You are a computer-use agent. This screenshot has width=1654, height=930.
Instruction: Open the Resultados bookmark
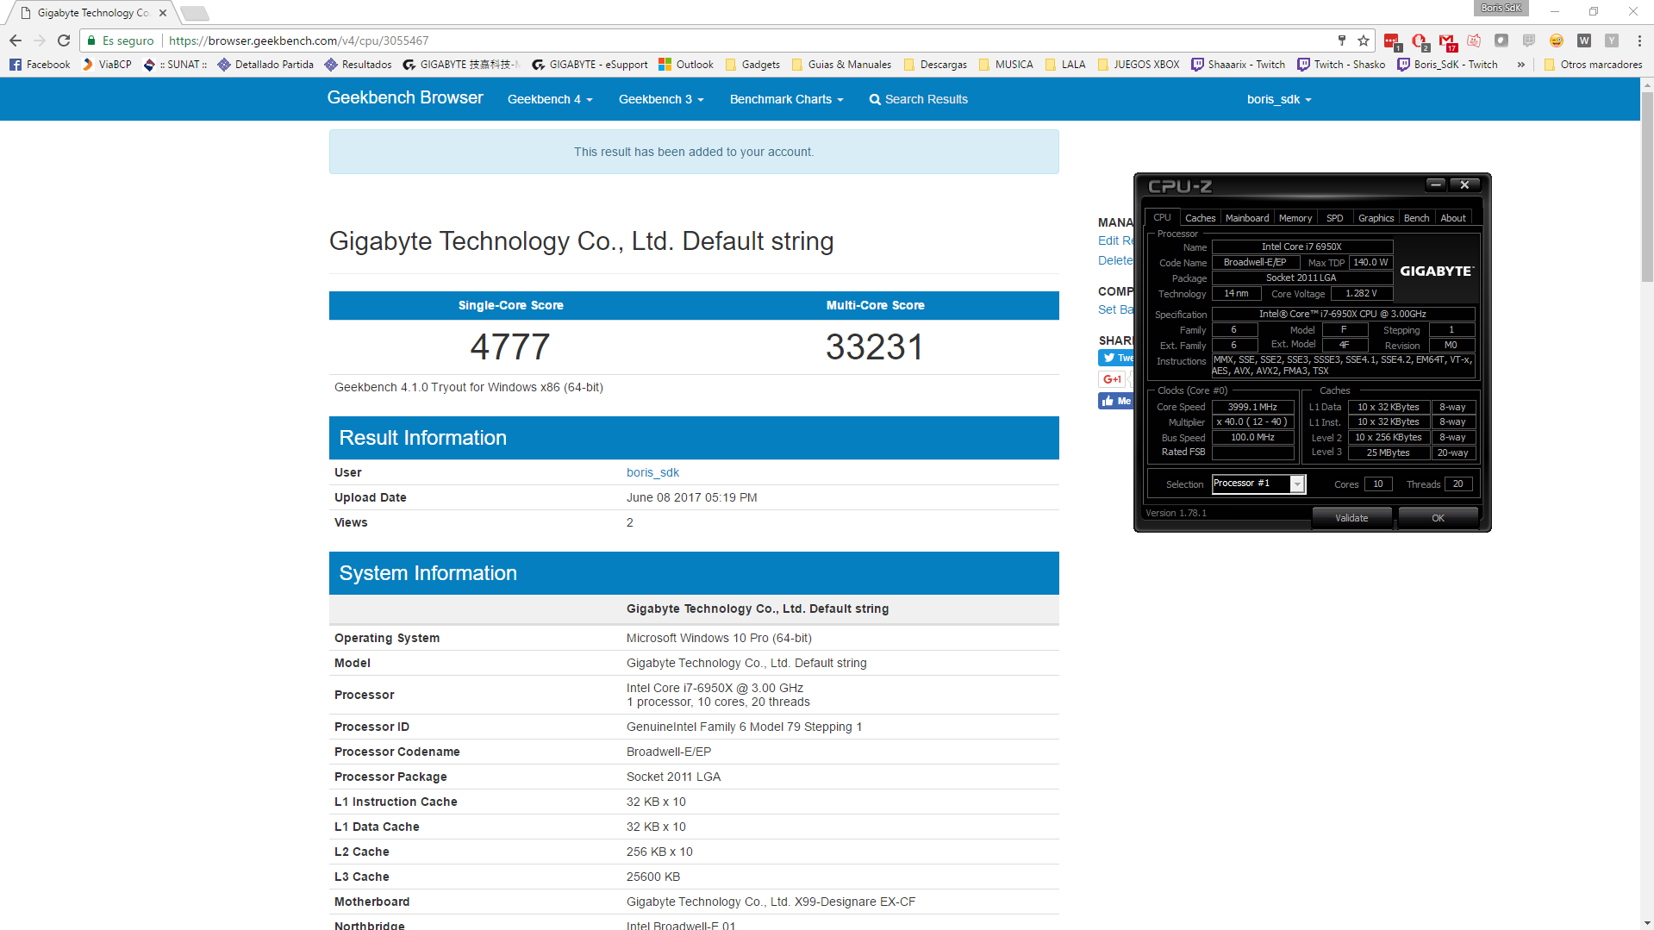point(358,65)
